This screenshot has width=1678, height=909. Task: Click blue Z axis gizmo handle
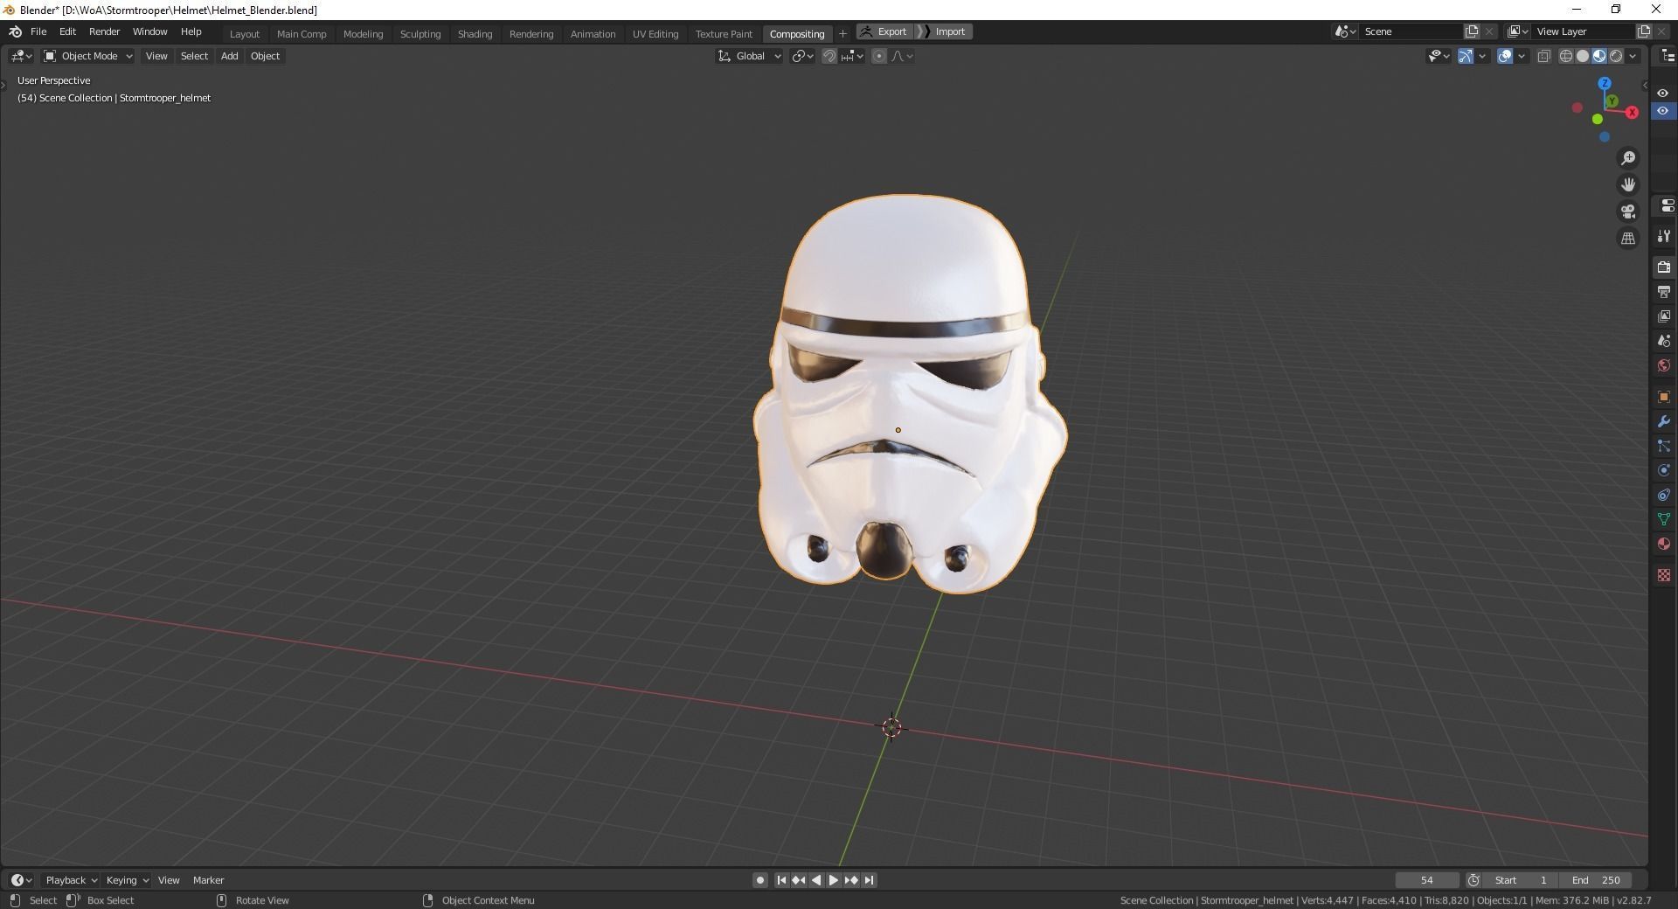(1605, 84)
